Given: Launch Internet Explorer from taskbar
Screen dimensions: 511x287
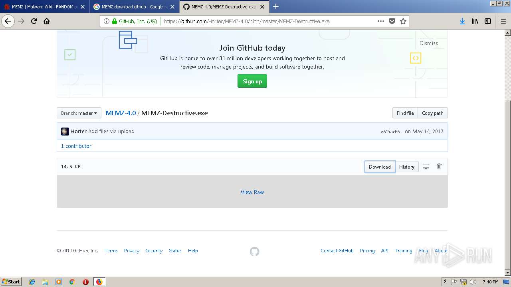Looking at the screenshot, I should (x=32, y=282).
